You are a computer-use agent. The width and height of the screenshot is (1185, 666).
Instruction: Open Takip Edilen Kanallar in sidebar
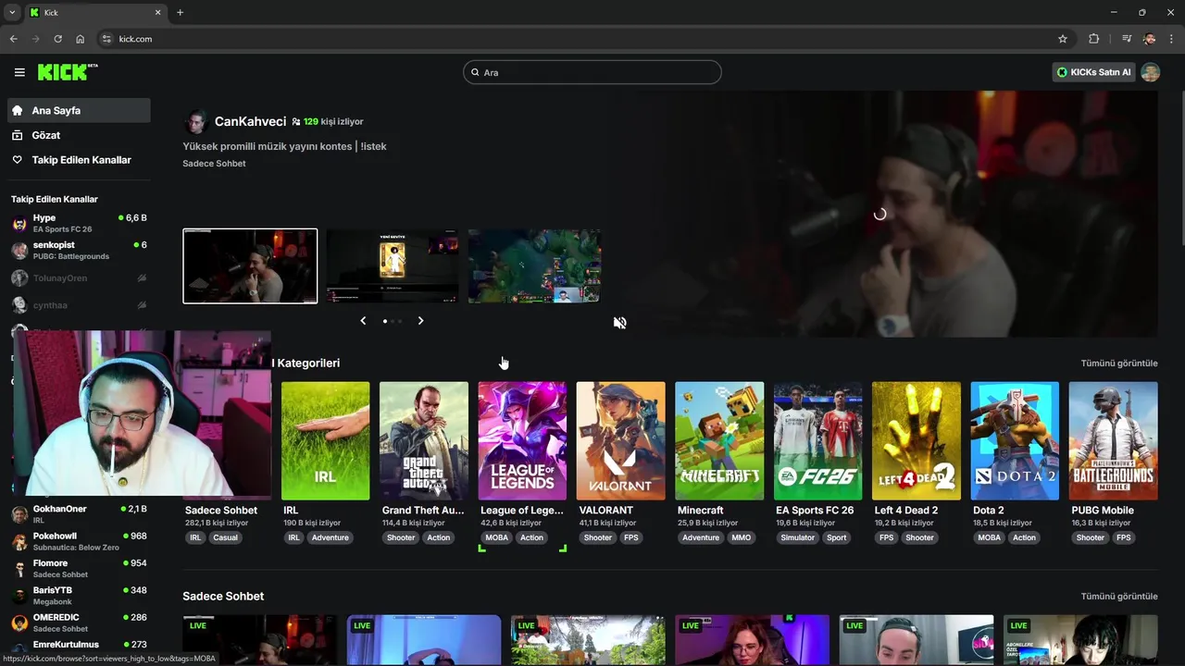click(78, 160)
